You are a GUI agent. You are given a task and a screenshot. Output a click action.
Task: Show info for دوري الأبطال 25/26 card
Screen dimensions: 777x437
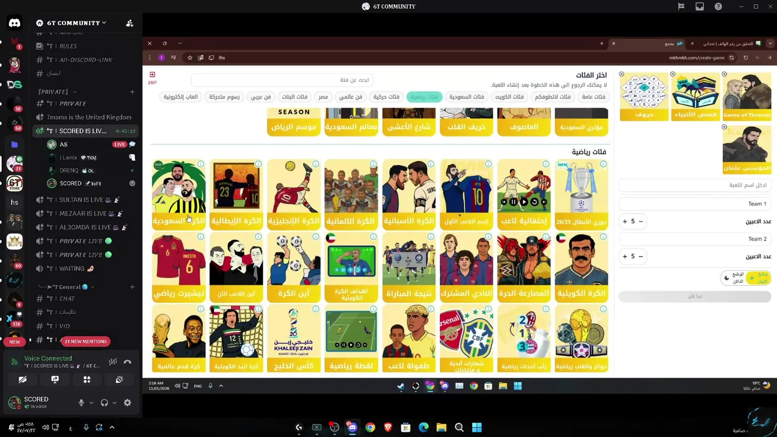point(603,164)
